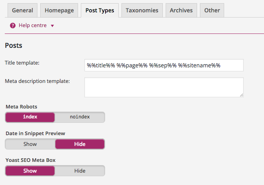
Task: Set Meta Robots to index
Action: [30, 117]
